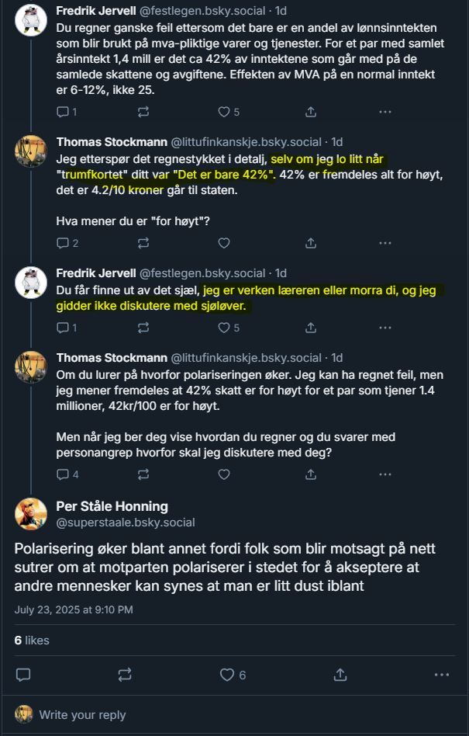Open more options on Fredrik Jervell's first post

[385, 112]
